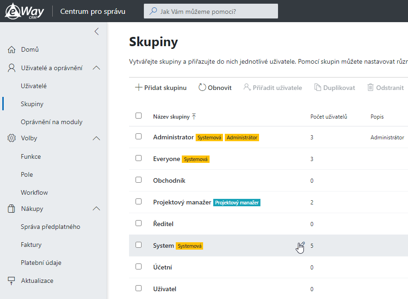Image resolution: width=408 pixels, height=299 pixels.
Task: Open Workflow in the sidebar
Action: [x=34, y=192]
